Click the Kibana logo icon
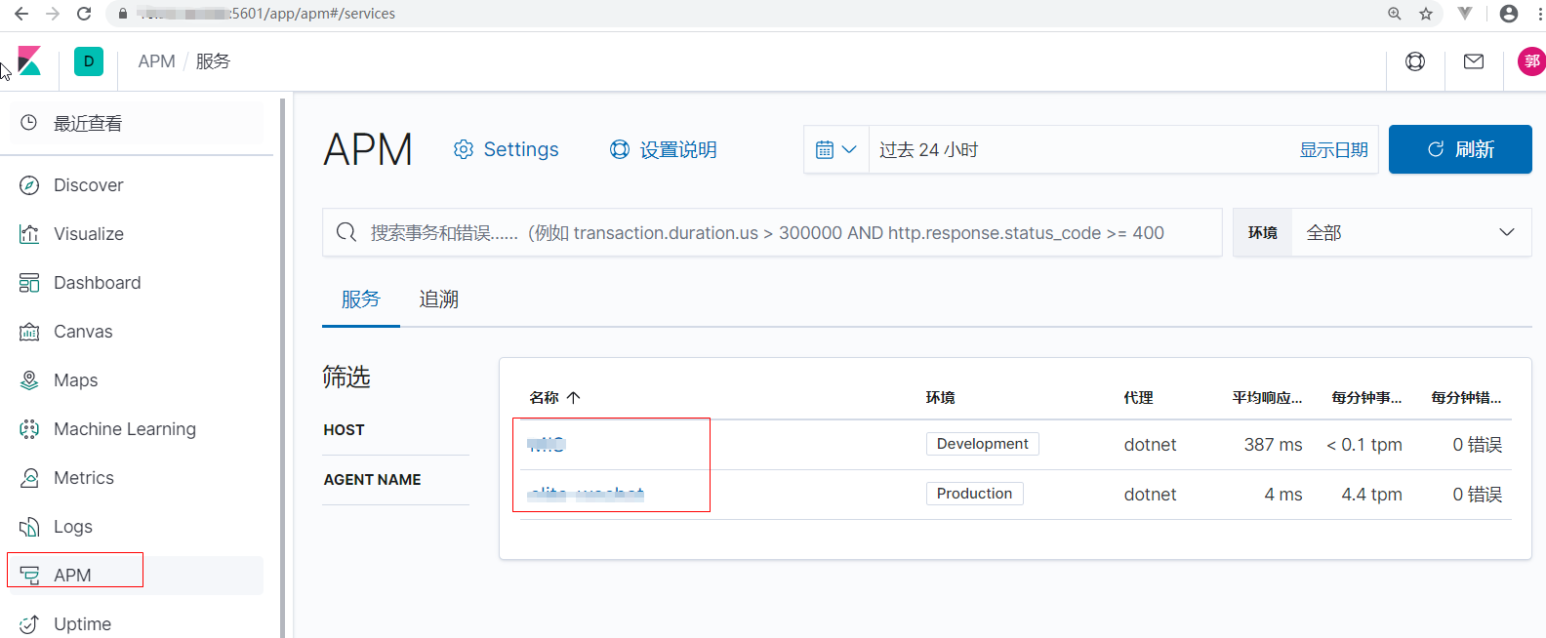Screen dimensions: 1546x638 [29, 61]
